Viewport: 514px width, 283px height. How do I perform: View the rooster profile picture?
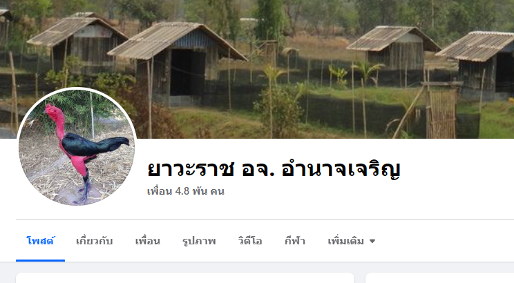pos(77,148)
